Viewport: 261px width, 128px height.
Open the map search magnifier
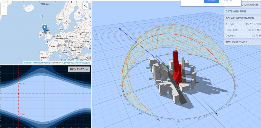[86, 6]
